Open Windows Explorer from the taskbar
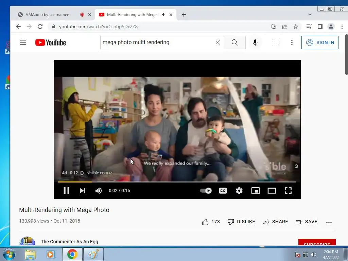The image size is (348, 261). click(x=30, y=254)
